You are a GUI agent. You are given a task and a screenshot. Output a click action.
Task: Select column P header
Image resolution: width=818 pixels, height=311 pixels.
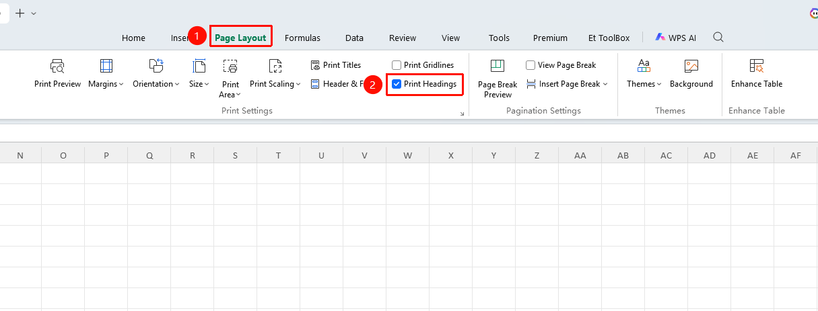click(106, 155)
